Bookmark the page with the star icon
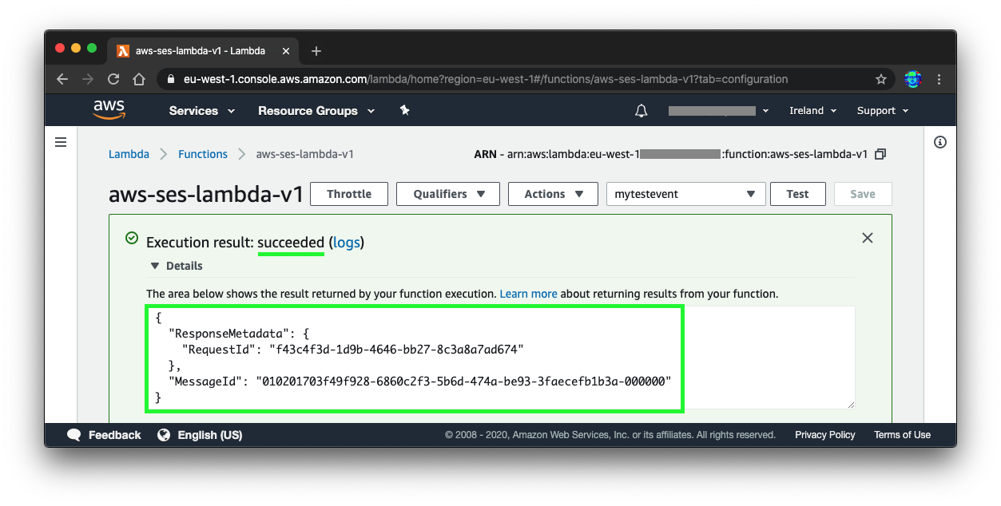 881,79
